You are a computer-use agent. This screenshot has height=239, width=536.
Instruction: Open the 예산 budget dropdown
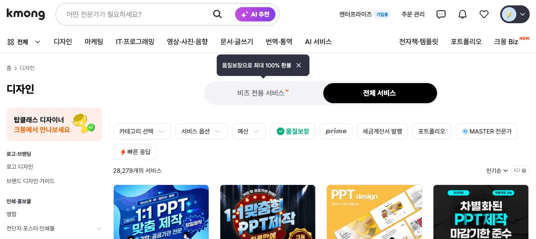click(249, 131)
